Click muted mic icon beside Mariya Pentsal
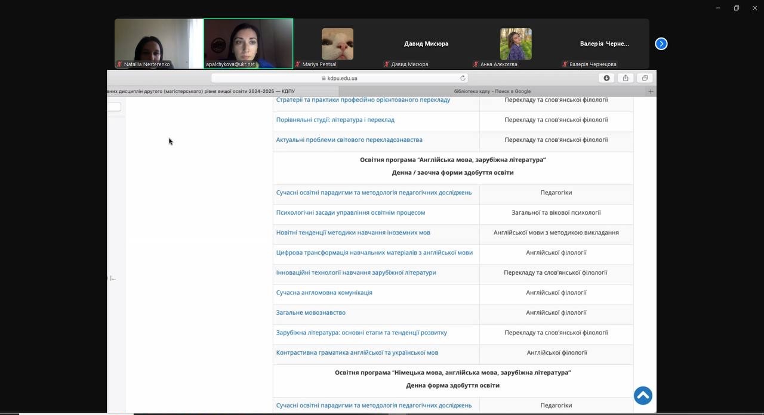This screenshot has height=415, width=764. (298, 64)
